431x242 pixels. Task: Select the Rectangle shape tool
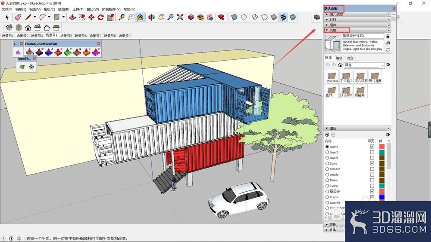pyautogui.click(x=56, y=18)
